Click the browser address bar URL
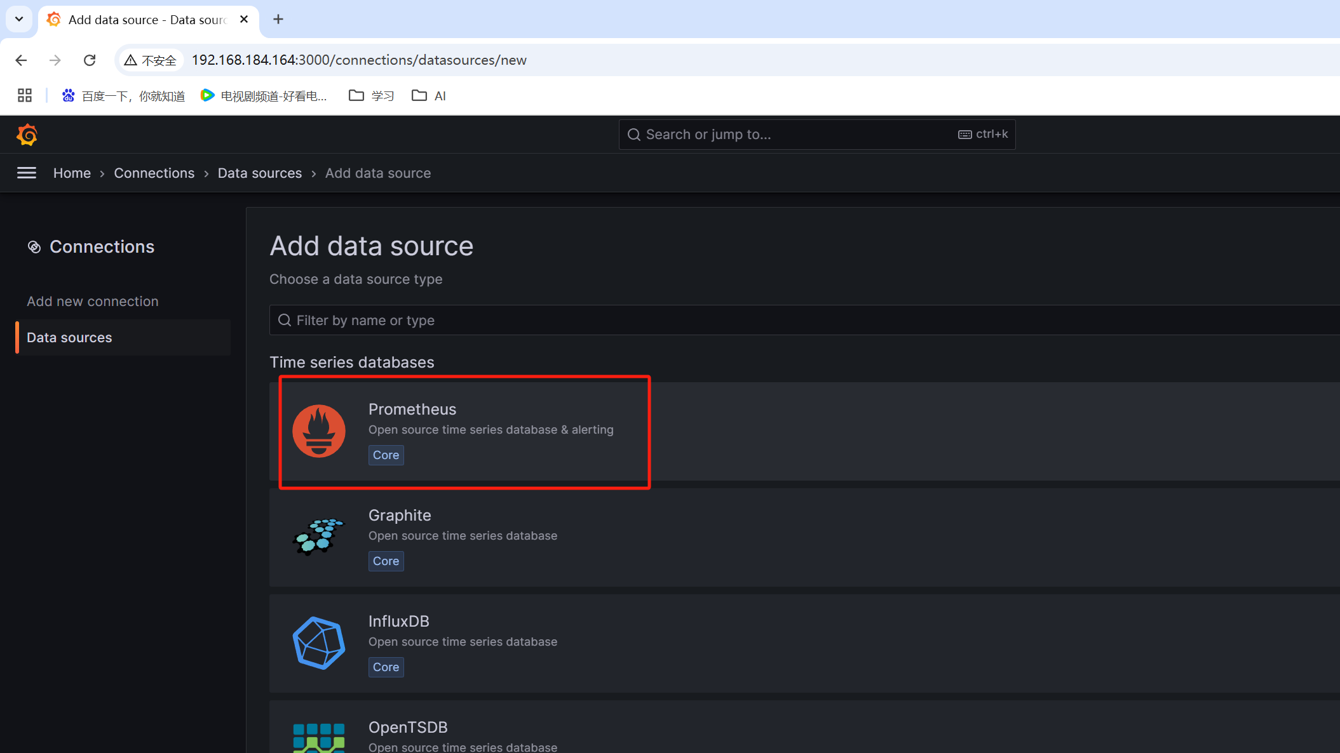 point(359,60)
